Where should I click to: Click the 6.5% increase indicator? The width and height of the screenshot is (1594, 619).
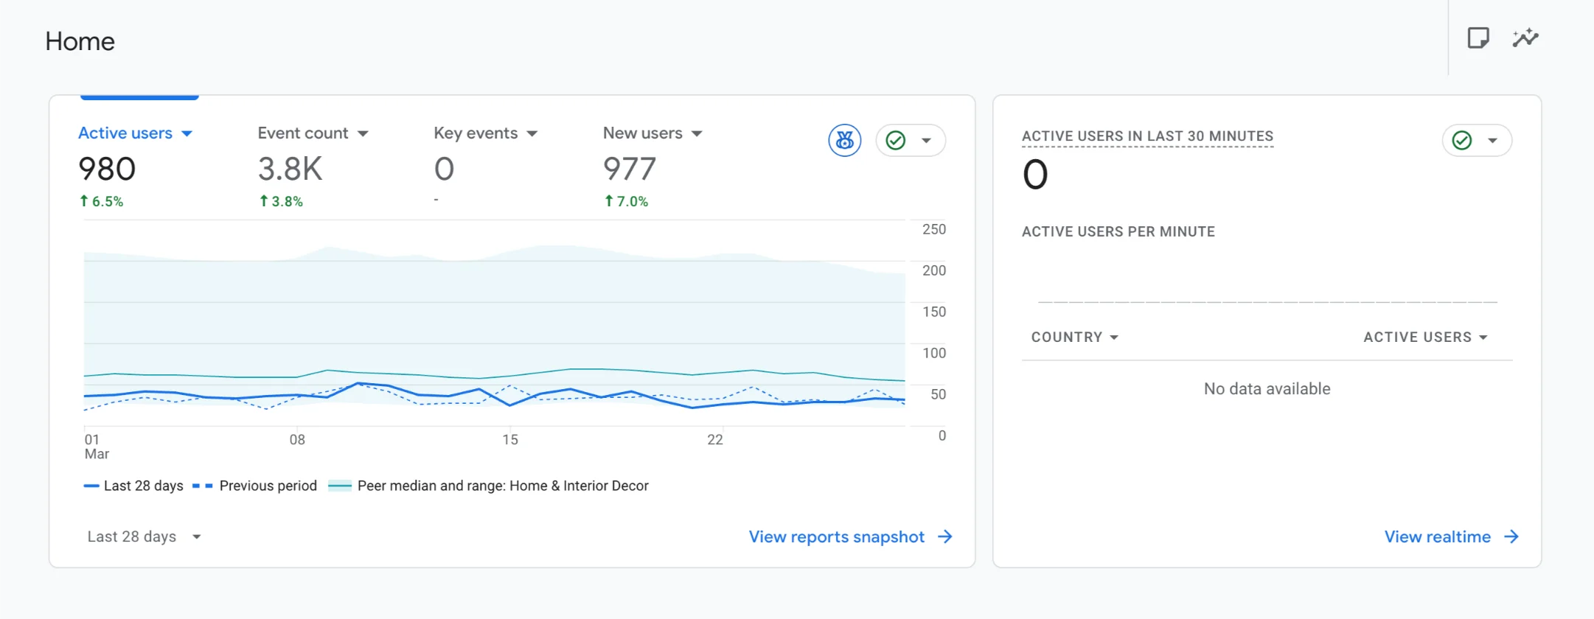[x=102, y=201]
